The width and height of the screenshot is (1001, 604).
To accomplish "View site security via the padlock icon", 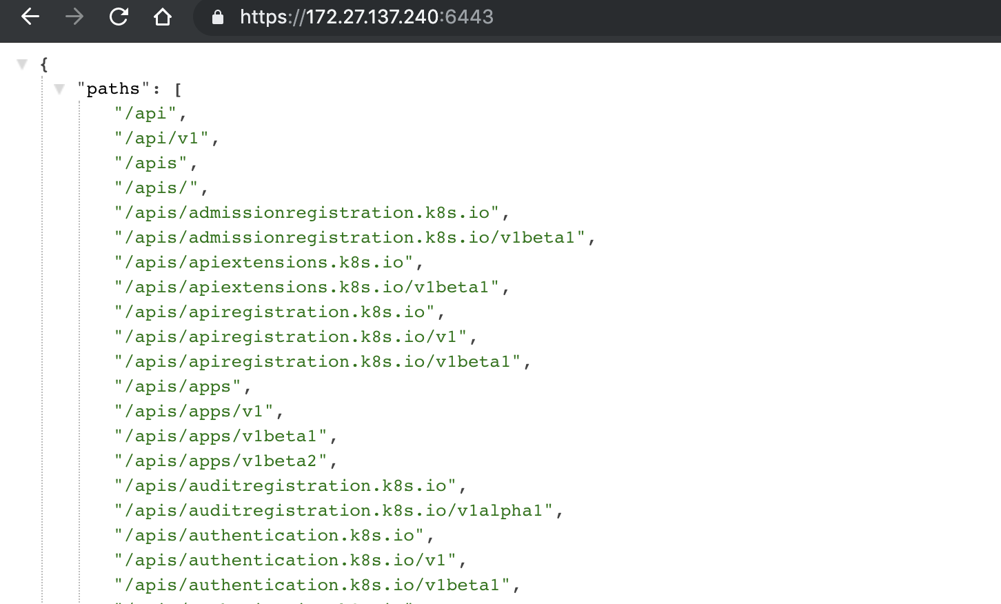I will (218, 17).
